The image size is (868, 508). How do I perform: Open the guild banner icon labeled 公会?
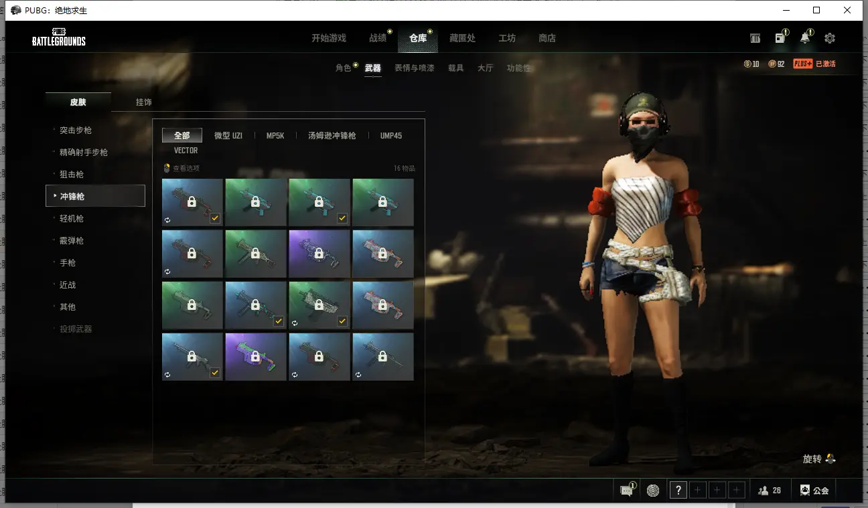pyautogui.click(x=814, y=491)
